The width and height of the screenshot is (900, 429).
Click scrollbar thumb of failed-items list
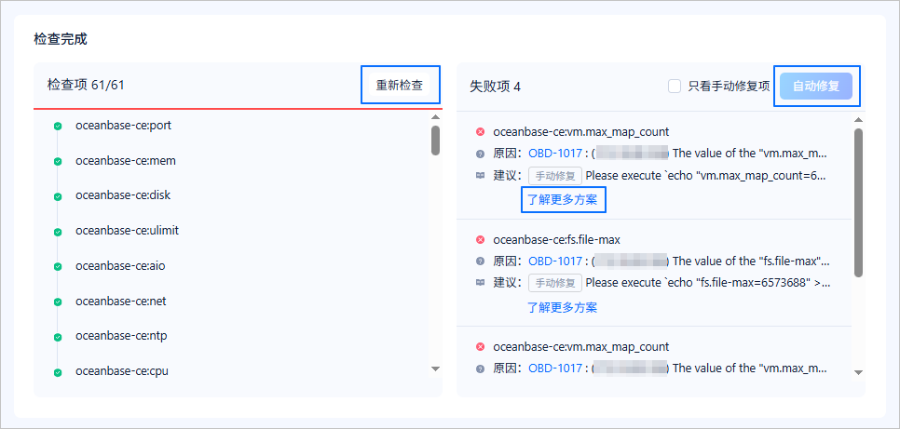(x=858, y=203)
